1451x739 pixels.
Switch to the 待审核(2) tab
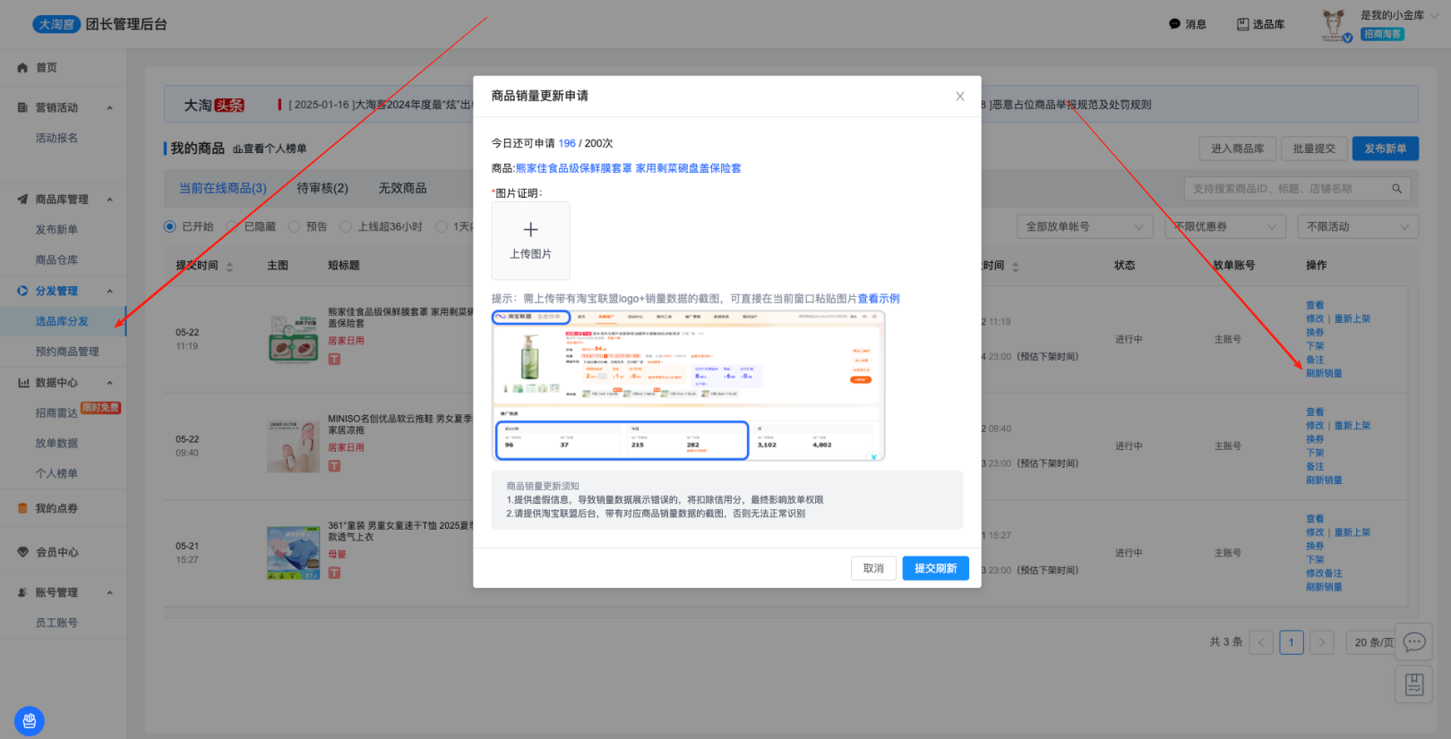[322, 188]
